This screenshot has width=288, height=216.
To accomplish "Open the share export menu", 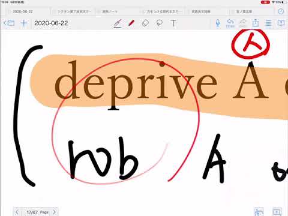I will pyautogui.click(x=256, y=23).
